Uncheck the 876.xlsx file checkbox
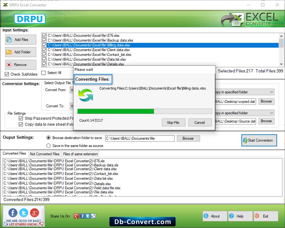The height and width of the screenshot is (228, 285). (x=44, y=36)
